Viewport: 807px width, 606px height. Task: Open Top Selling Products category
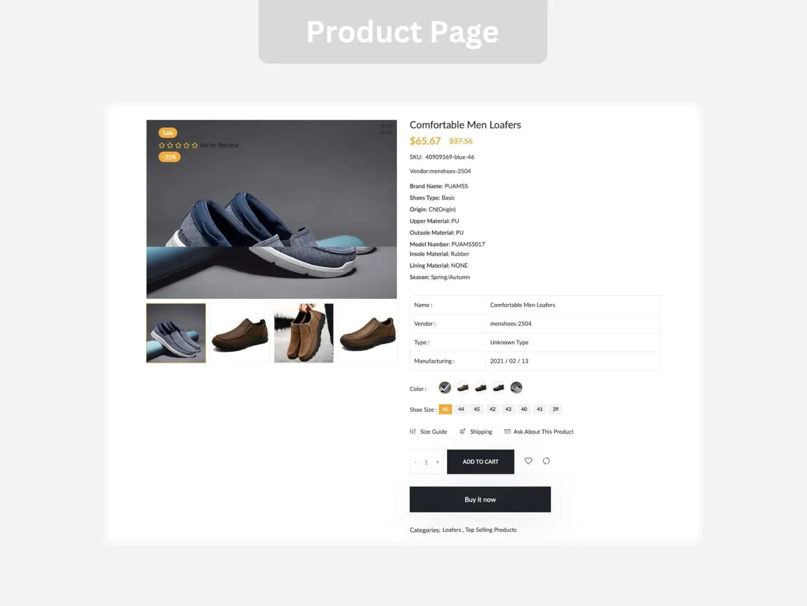point(491,530)
